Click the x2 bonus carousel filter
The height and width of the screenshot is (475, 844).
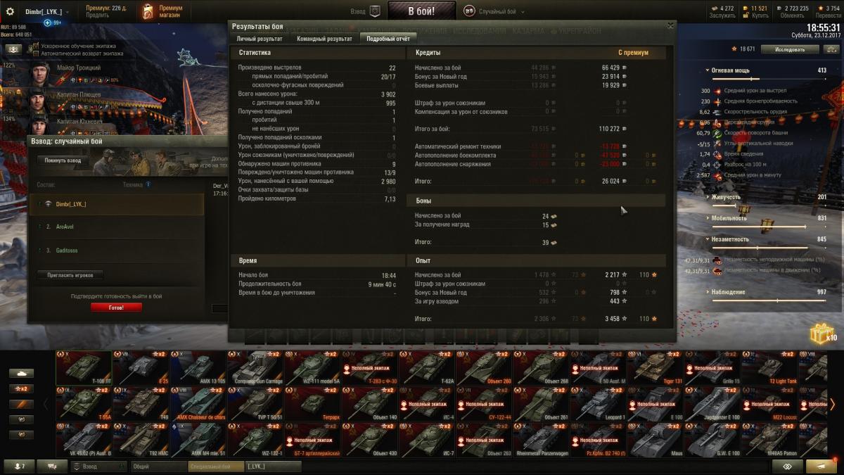click(x=20, y=388)
